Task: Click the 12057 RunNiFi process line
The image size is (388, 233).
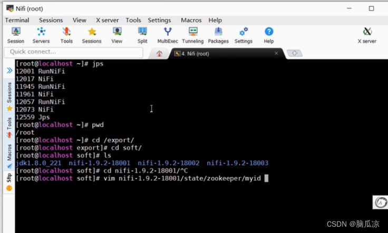Action: coord(41,102)
